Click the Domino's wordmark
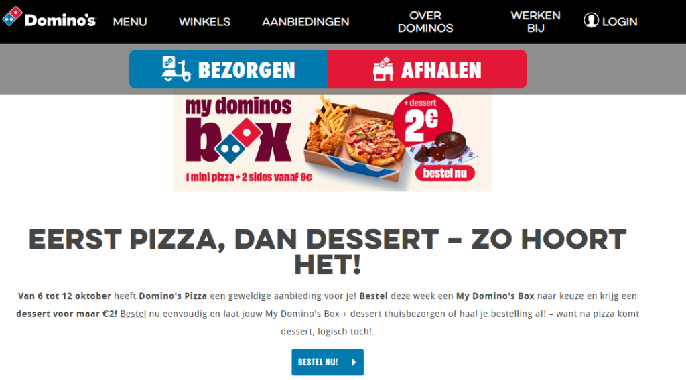 point(60,20)
